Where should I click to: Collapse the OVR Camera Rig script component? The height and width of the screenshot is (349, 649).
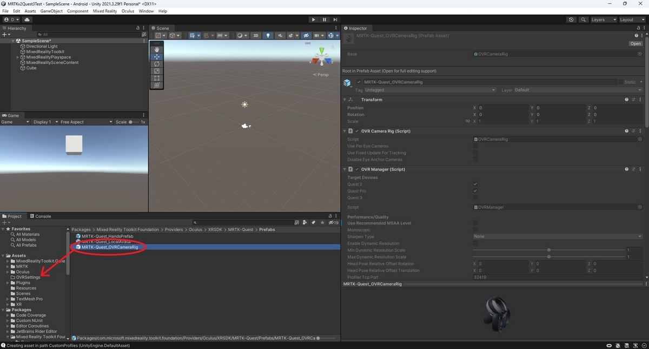[x=345, y=131]
